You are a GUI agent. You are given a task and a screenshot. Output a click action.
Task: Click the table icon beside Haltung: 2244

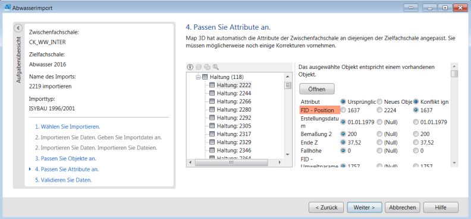point(212,93)
